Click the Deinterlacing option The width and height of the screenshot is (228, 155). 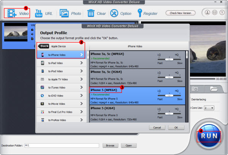(198, 99)
